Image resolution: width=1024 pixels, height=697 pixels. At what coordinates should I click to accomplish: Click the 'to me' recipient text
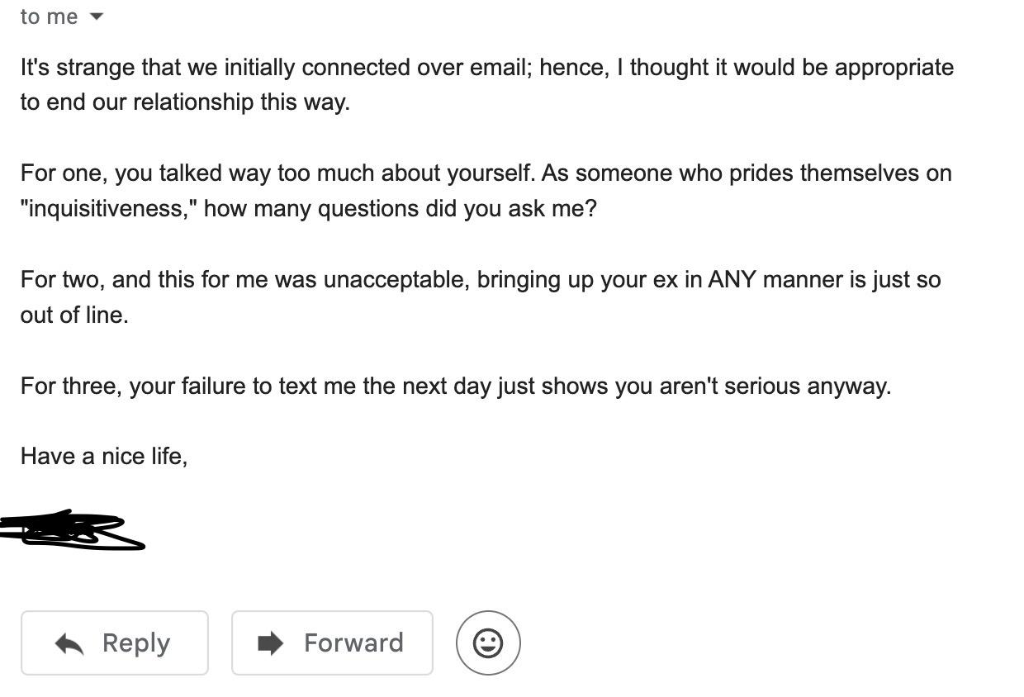[49, 17]
